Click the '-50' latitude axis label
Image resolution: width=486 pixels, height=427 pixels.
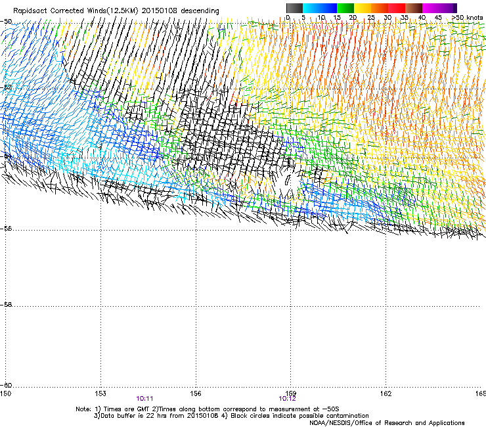click(x=6, y=22)
